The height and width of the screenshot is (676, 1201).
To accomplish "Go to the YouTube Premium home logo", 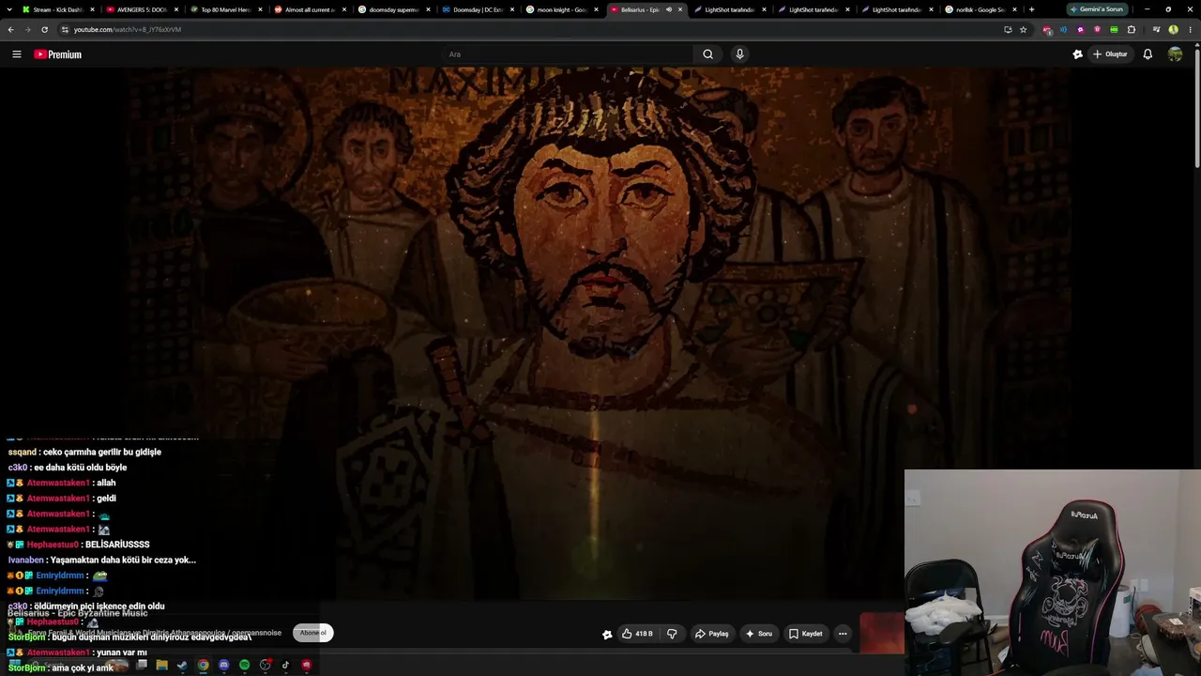I will pos(58,54).
